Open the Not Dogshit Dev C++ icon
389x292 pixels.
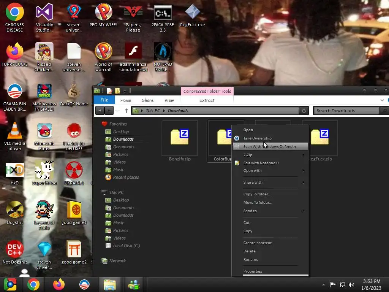pyautogui.click(x=15, y=252)
